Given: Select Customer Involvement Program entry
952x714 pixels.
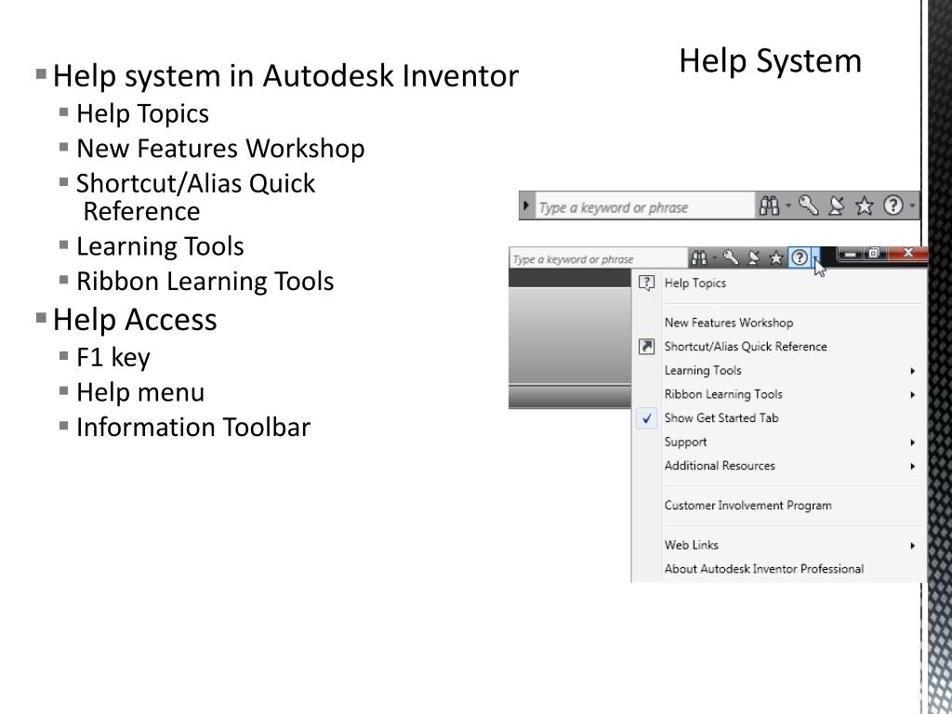Looking at the screenshot, I should click(x=779, y=505).
